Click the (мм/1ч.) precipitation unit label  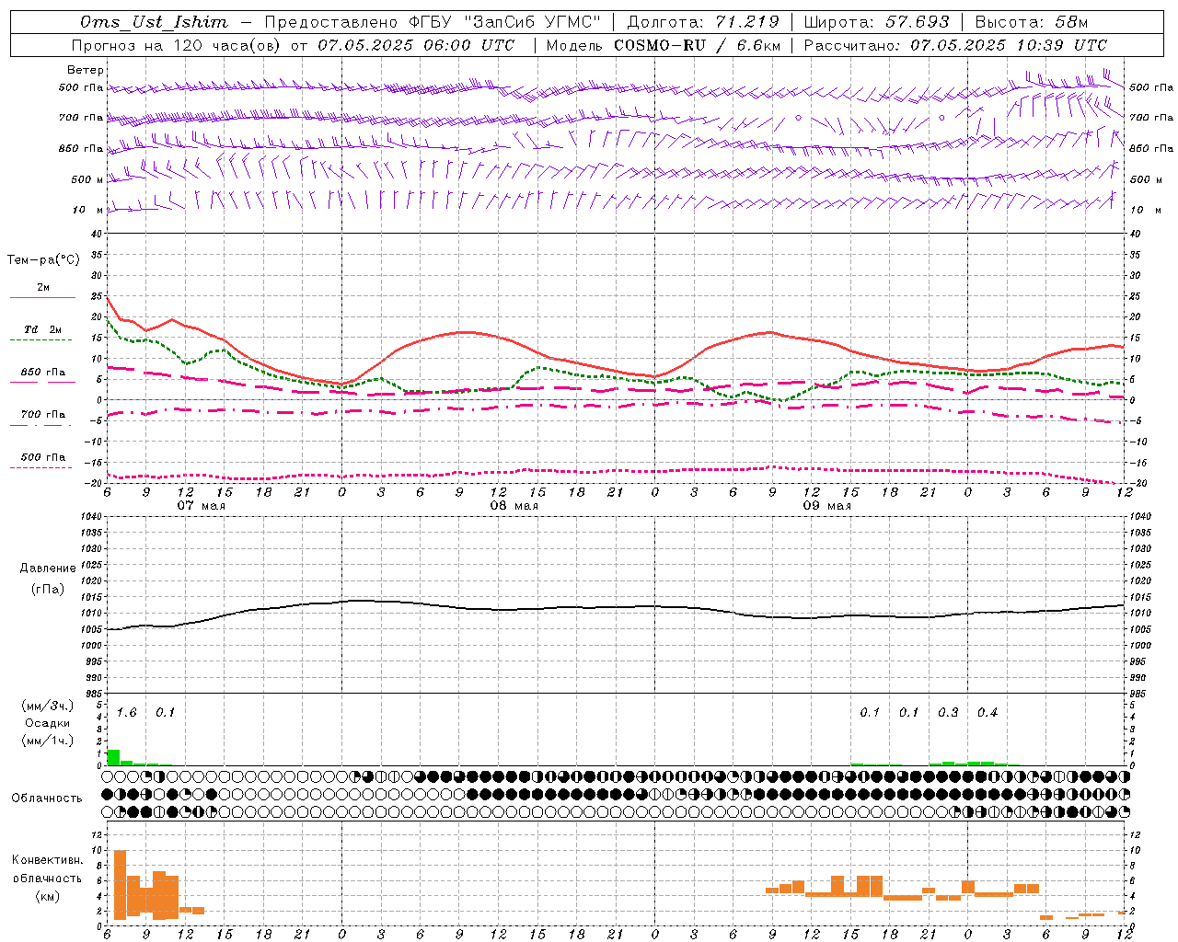(47, 740)
